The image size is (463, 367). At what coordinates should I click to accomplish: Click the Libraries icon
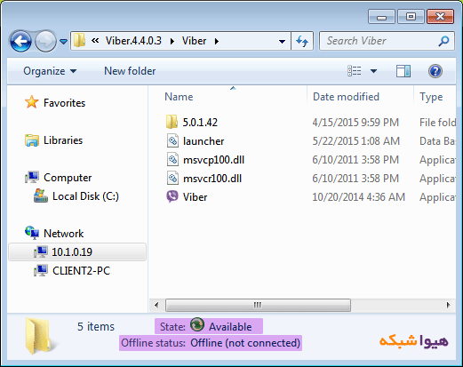32,140
